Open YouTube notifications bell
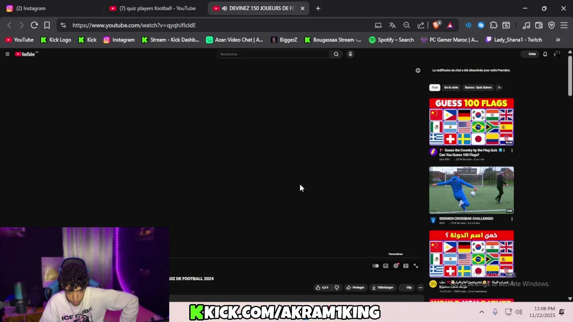 pos(545,54)
